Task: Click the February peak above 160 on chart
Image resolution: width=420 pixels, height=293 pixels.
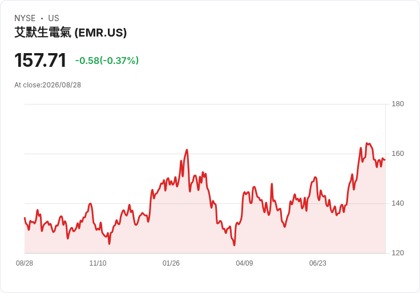Action: pyautogui.click(x=187, y=150)
